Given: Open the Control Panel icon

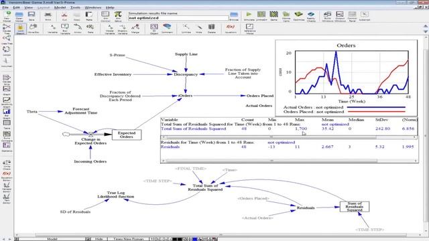Looking at the screenshot, I should tap(352, 16).
